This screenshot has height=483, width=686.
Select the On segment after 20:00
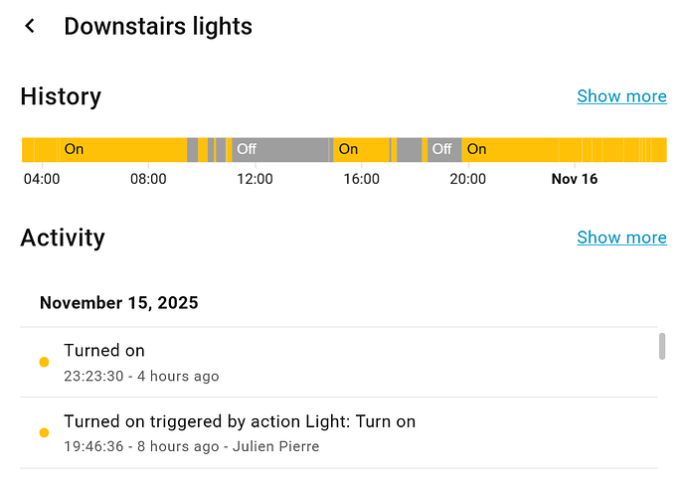(x=507, y=150)
